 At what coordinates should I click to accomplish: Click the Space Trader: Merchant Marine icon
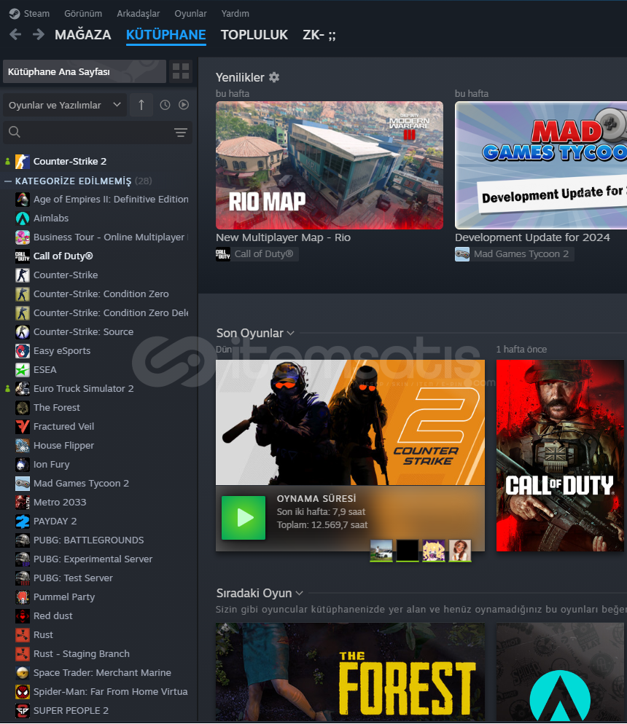23,673
